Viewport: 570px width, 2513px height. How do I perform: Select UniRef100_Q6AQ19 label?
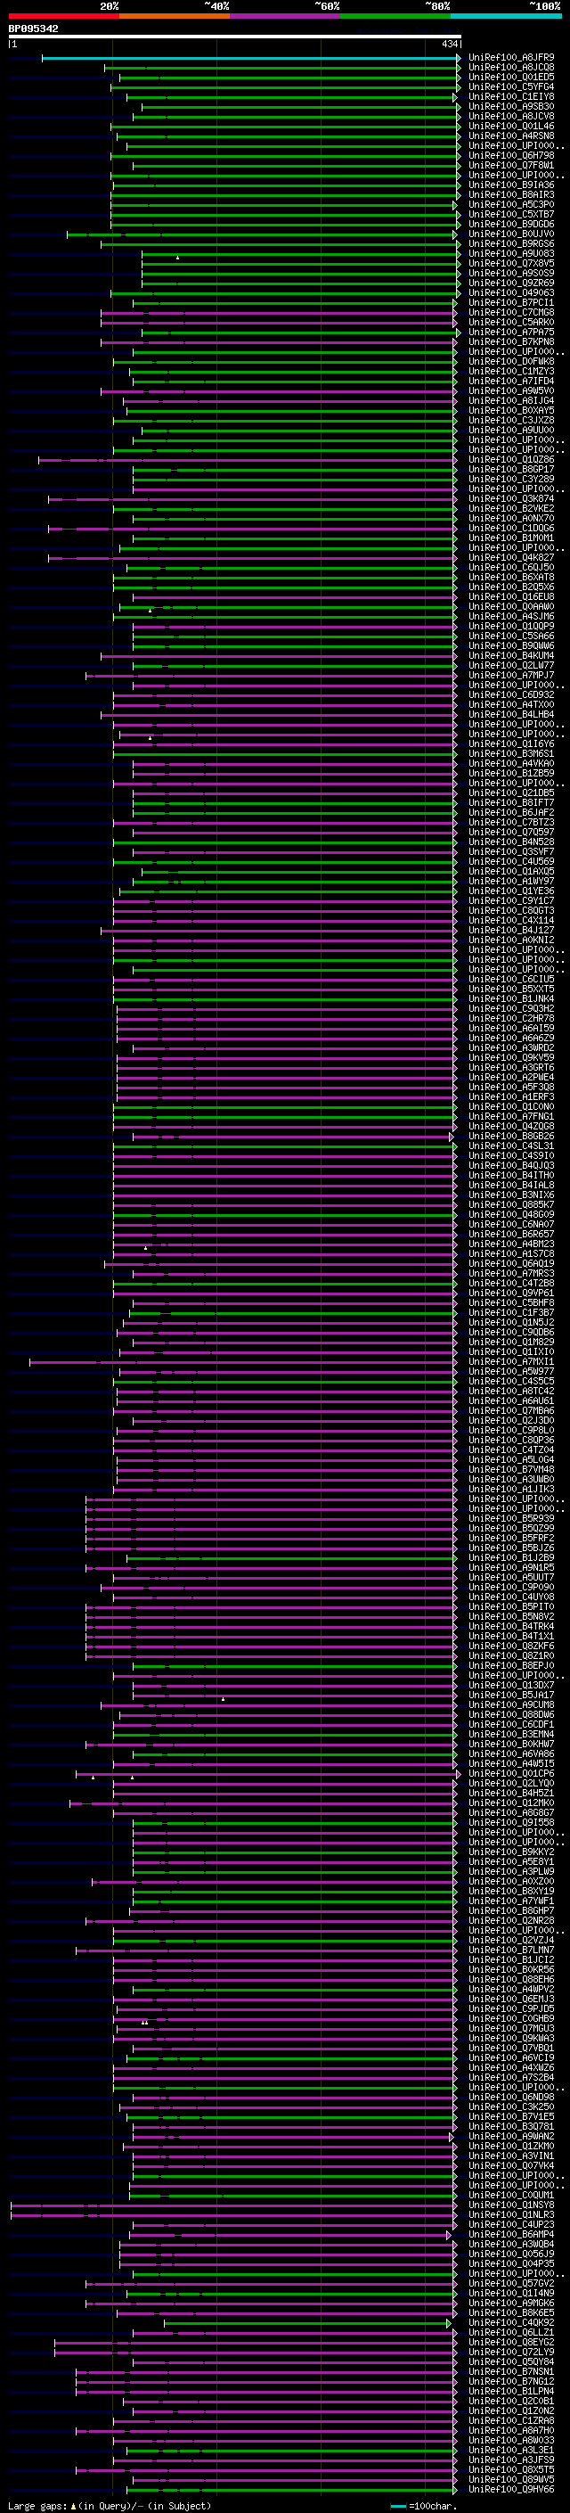(x=511, y=1263)
